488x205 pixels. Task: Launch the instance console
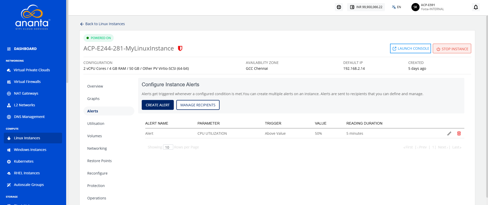410,48
